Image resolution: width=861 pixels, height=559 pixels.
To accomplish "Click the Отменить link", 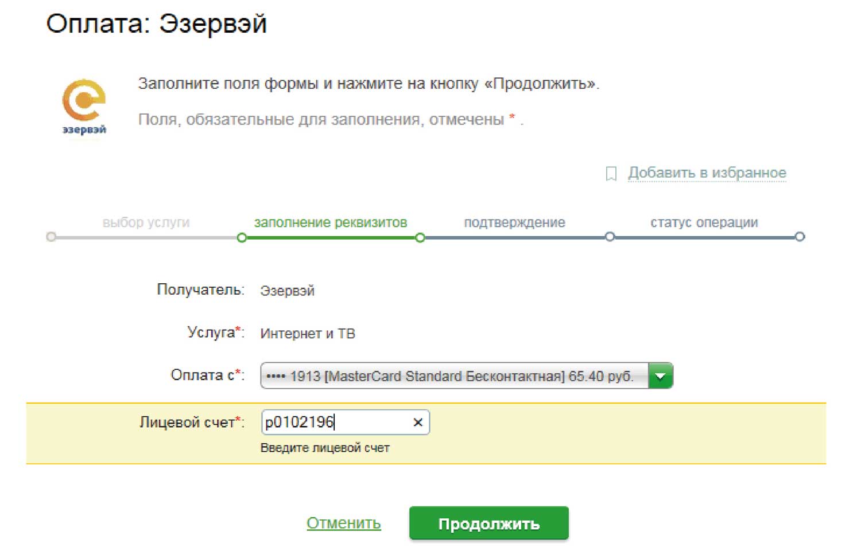I will click(x=344, y=523).
